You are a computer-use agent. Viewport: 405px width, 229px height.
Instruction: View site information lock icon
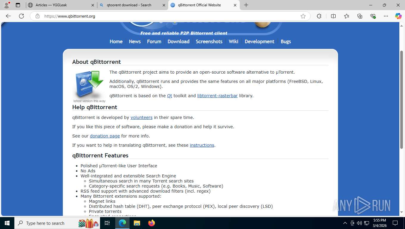point(38,16)
